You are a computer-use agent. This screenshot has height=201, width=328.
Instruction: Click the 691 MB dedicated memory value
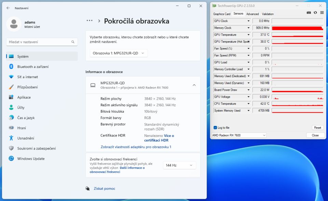pos(261,76)
